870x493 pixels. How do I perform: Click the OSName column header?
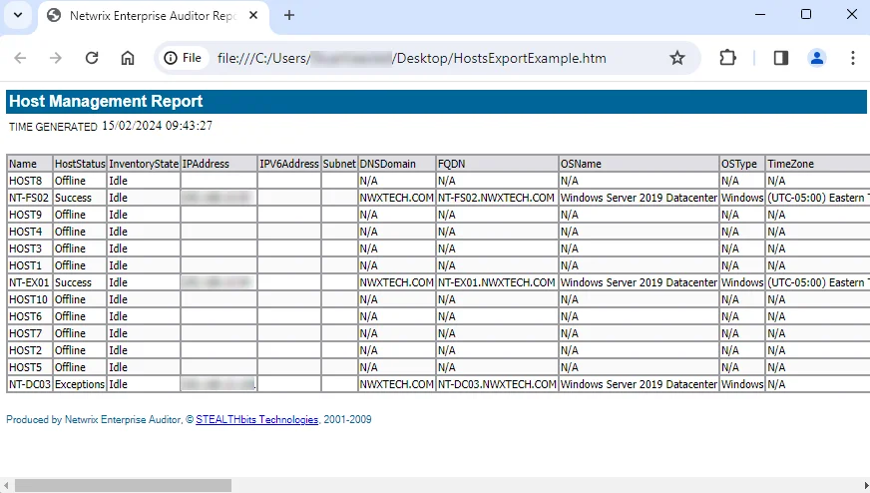pyautogui.click(x=639, y=164)
